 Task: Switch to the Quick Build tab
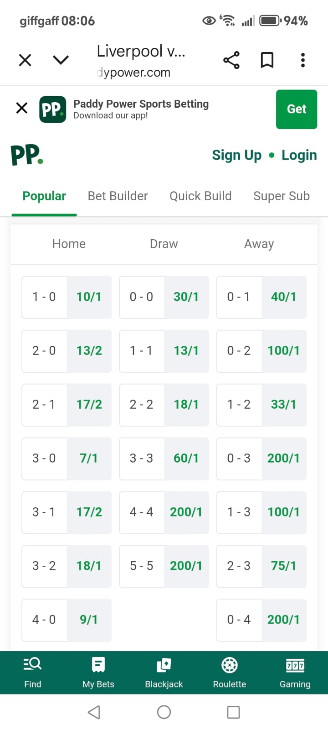pos(200,196)
